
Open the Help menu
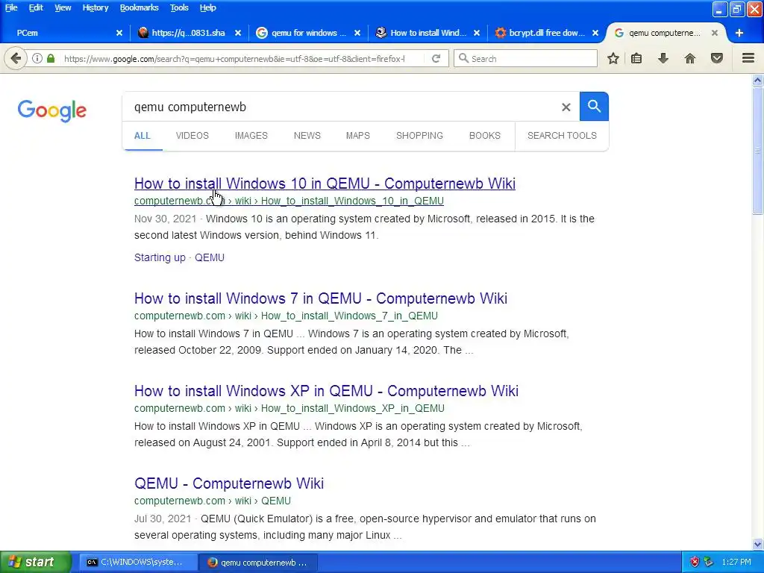point(207,7)
